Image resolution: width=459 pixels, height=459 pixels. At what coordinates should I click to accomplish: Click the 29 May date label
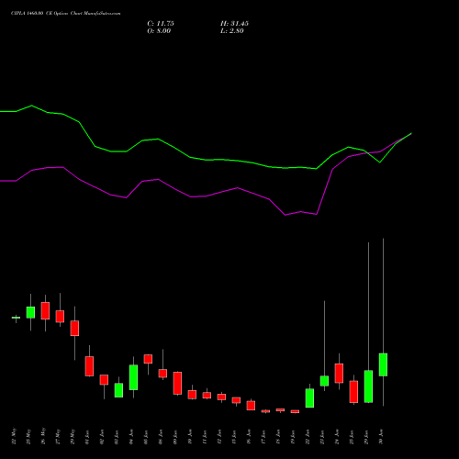pos(73,437)
